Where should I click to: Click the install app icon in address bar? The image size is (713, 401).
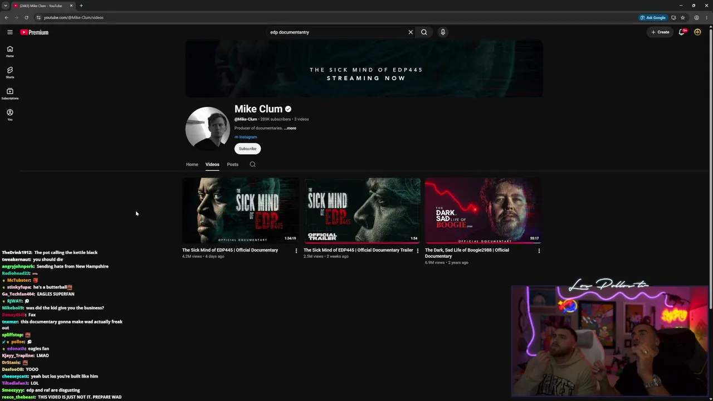(x=673, y=17)
